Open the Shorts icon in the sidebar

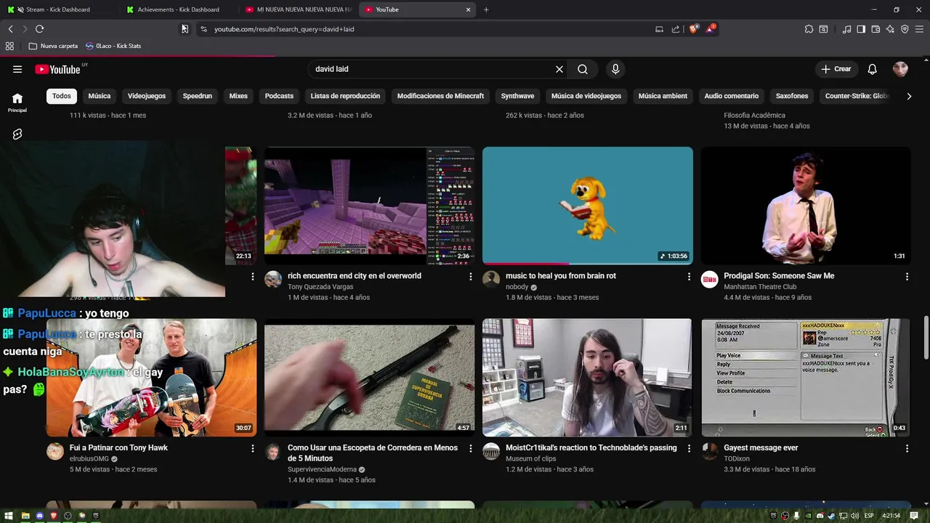pos(17,134)
